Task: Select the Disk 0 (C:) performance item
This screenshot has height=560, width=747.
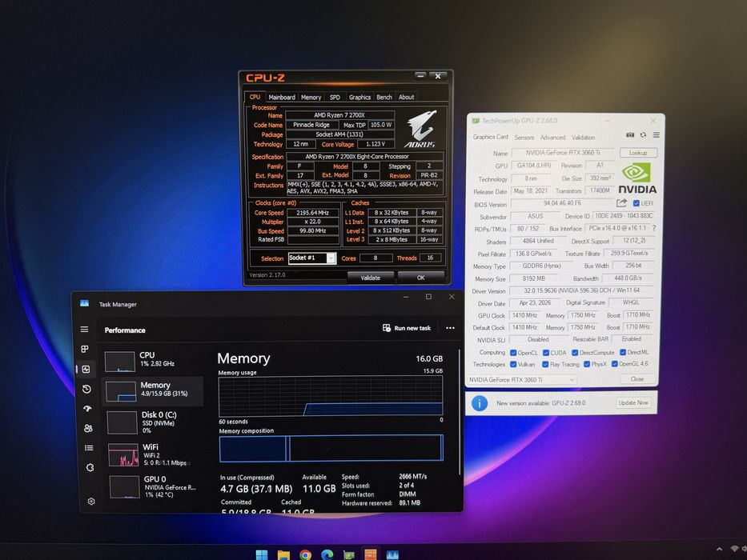Action: coord(153,422)
